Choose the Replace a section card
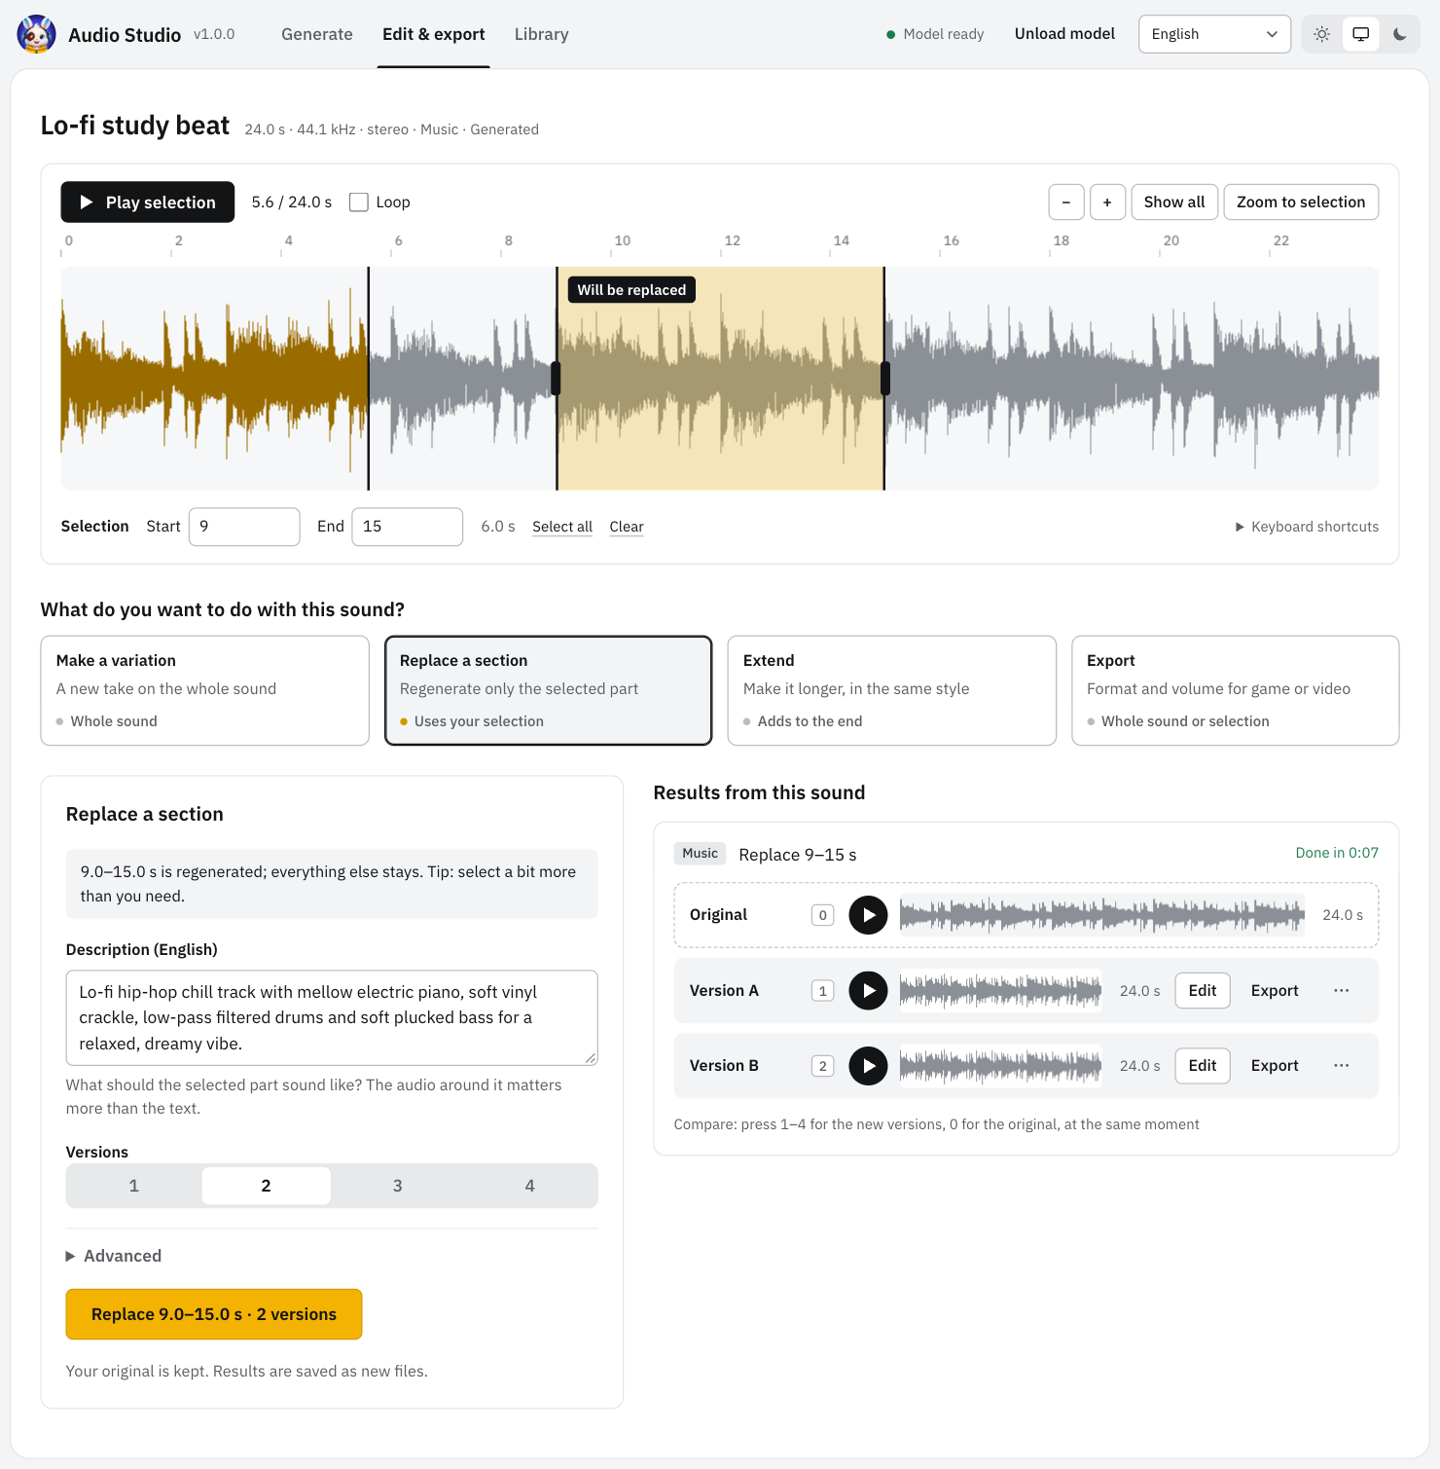 548,690
